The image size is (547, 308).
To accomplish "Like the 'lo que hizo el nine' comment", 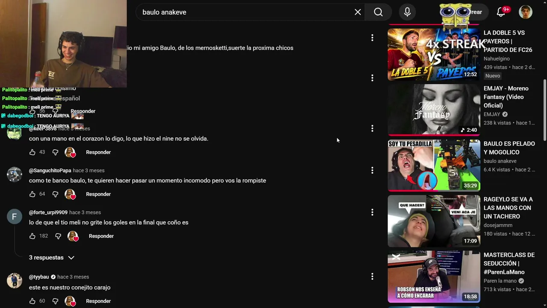I will tap(32, 152).
